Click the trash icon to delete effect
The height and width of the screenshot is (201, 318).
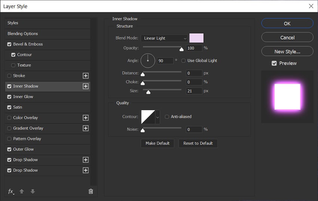coord(91,191)
